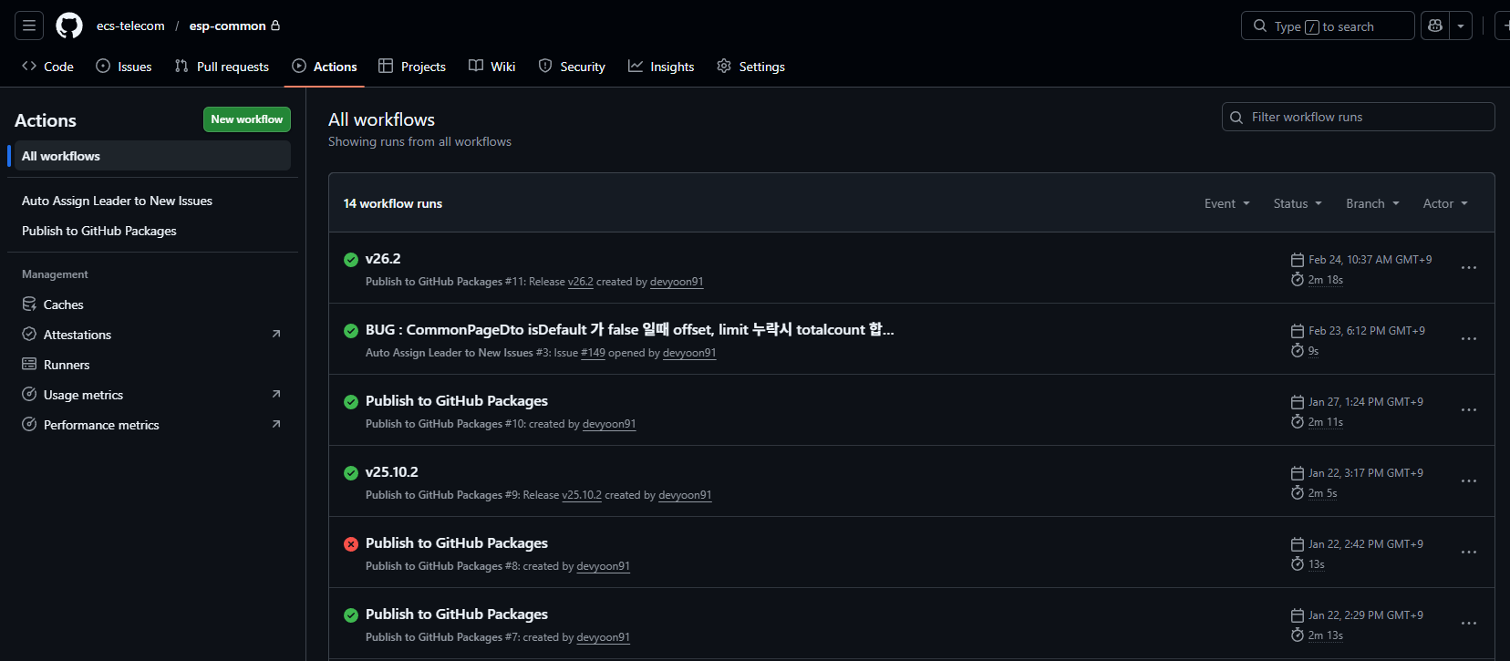Expand the Copilot dropdown arrow
Image resolution: width=1510 pixels, height=661 pixels.
1461,26
